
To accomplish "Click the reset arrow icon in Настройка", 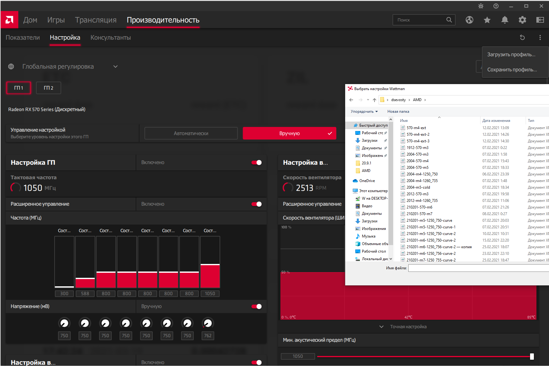I will 522,37.
